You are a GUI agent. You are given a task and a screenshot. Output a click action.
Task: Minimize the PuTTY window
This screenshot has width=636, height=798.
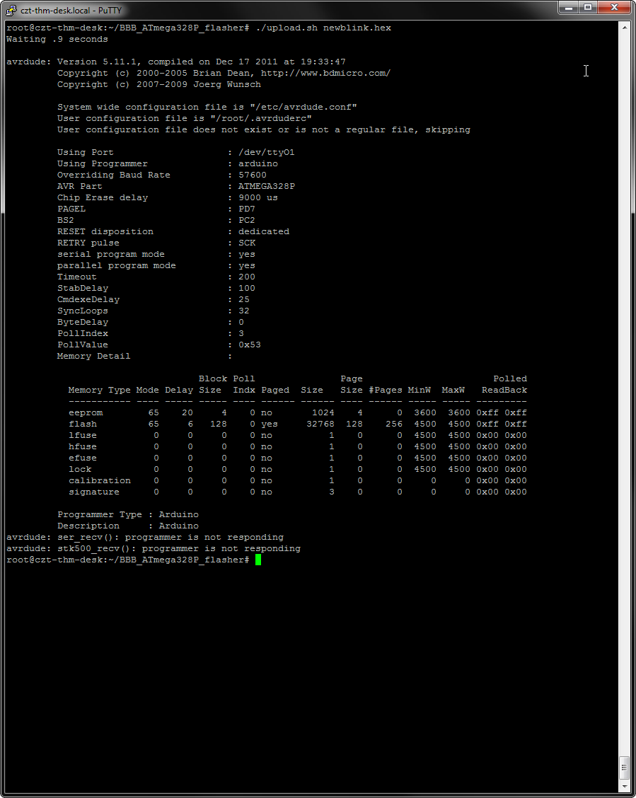[569, 7]
